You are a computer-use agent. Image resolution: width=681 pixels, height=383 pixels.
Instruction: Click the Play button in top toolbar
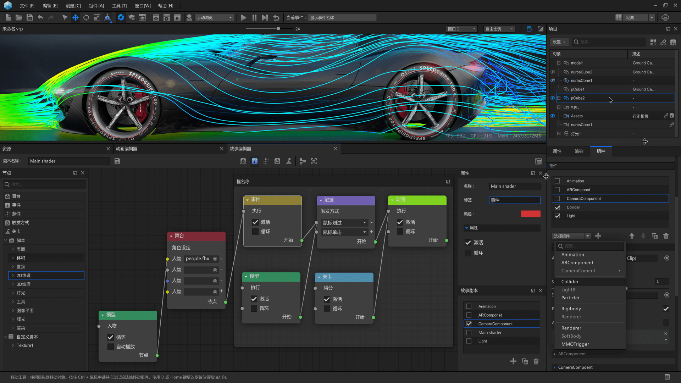click(x=243, y=17)
